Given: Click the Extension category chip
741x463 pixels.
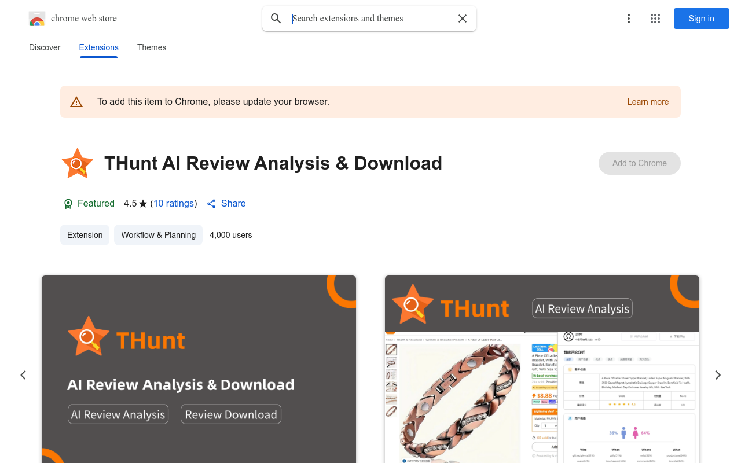Looking at the screenshot, I should point(85,235).
